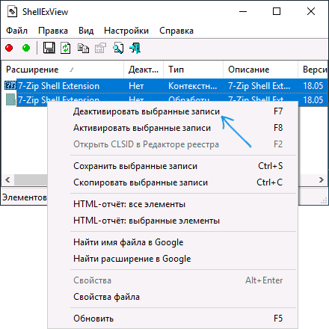Click the first row's Нет cell

(x=136, y=86)
